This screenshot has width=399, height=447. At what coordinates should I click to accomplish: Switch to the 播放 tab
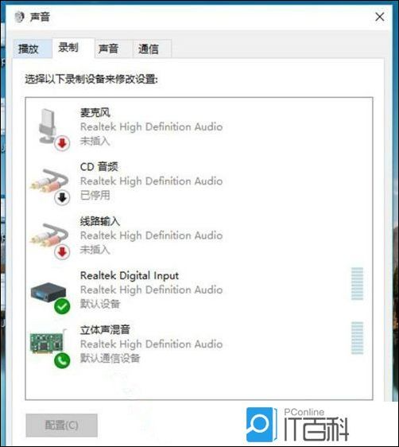tap(29, 49)
